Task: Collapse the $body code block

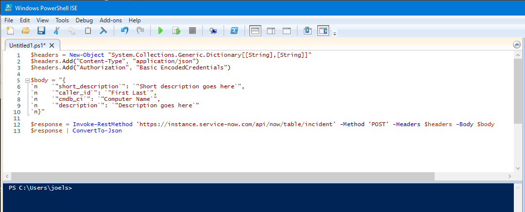Action: coord(27,81)
